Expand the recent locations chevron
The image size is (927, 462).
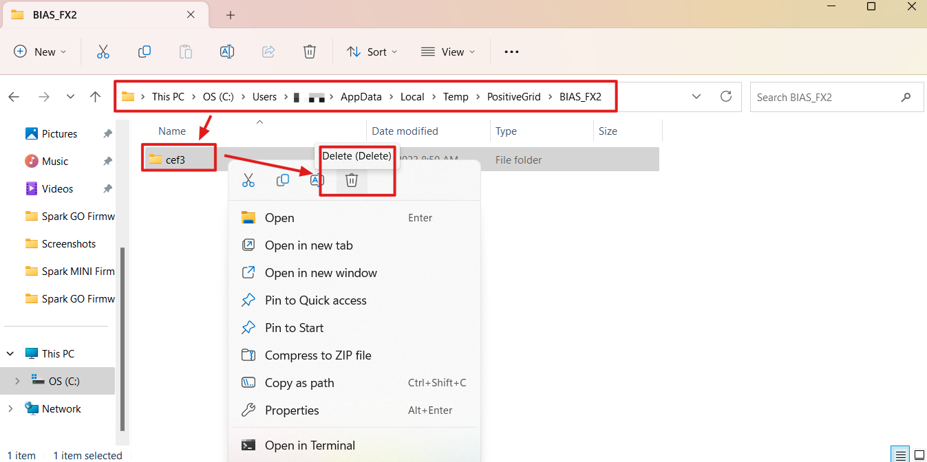point(70,97)
